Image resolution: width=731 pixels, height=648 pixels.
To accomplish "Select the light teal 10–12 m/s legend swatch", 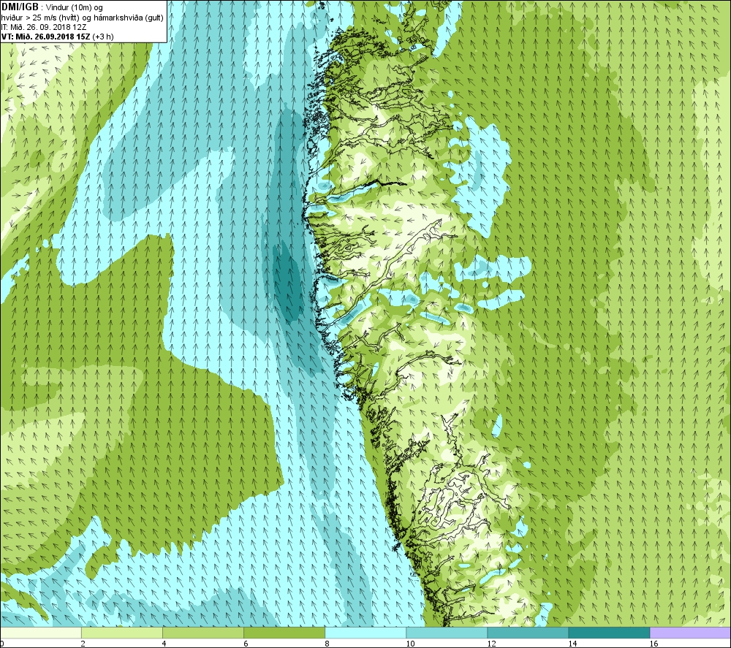I will pyautogui.click(x=446, y=633).
